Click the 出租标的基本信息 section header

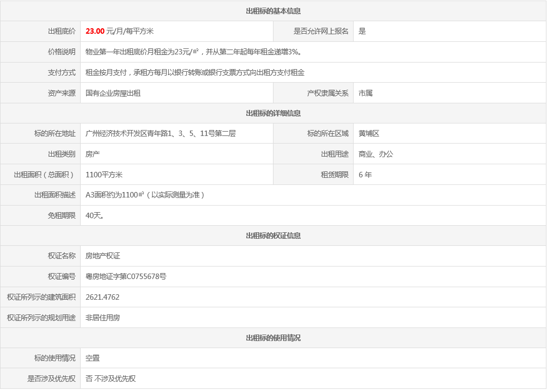(273, 11)
